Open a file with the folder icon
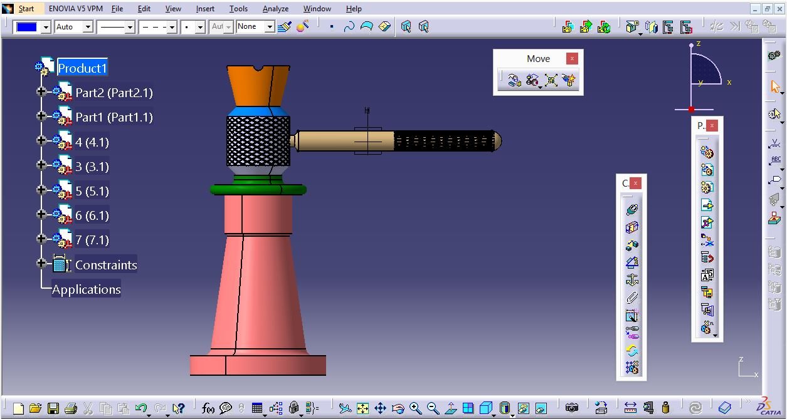Image resolution: width=787 pixels, height=419 pixels. [35, 408]
